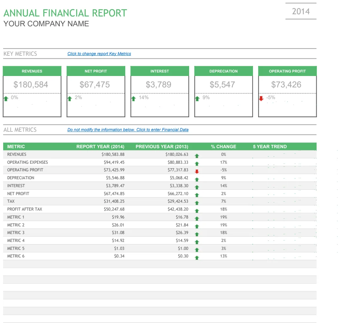The image size is (340, 323).
Task: Select the $5,547 depreciation value
Action: 222,85
